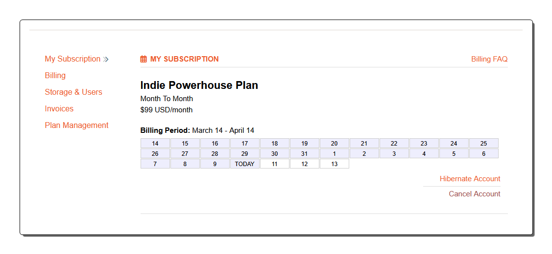The image size is (552, 254).
Task: Select day 25 in the billing period grid
Action: (x=483, y=144)
